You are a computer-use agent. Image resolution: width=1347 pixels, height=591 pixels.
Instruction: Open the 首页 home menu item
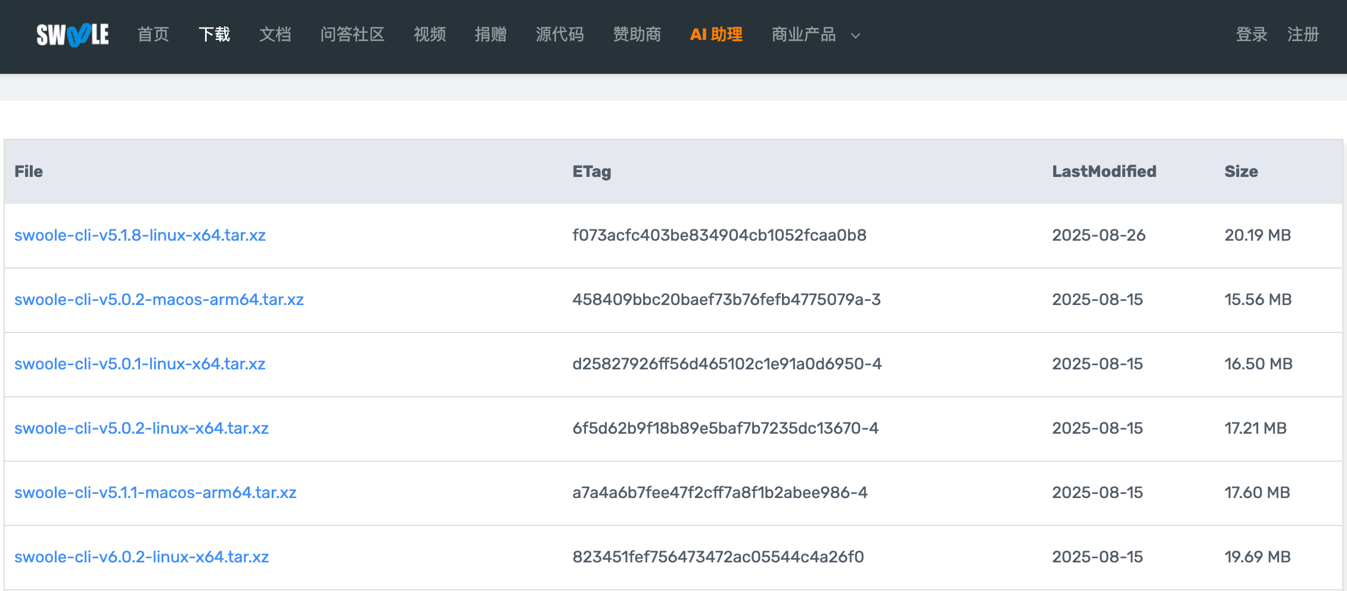[x=153, y=35]
